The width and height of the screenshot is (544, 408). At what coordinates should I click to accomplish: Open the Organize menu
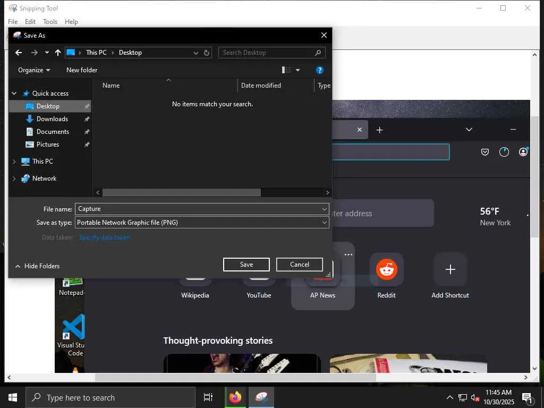pos(34,70)
